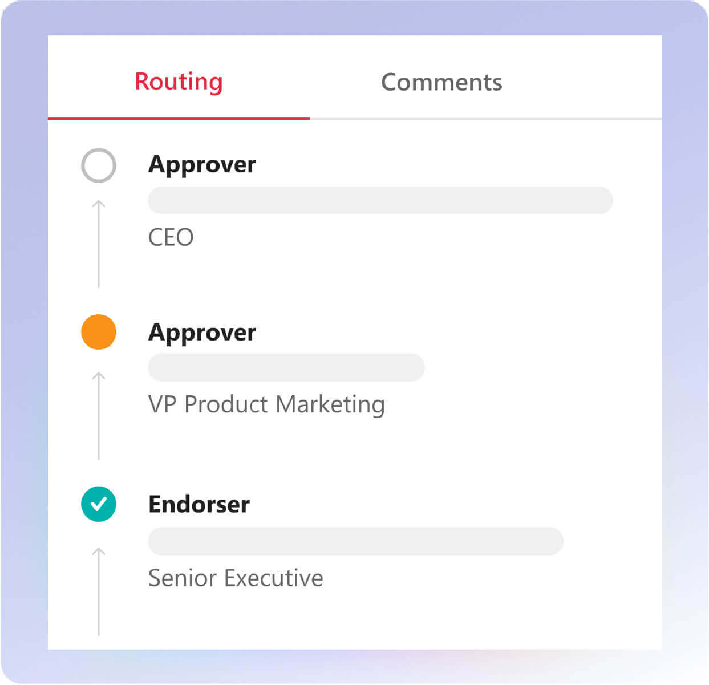Screen dimensions: 709x685
Task: Click the upward arrow below the orange circle
Action: (x=99, y=416)
